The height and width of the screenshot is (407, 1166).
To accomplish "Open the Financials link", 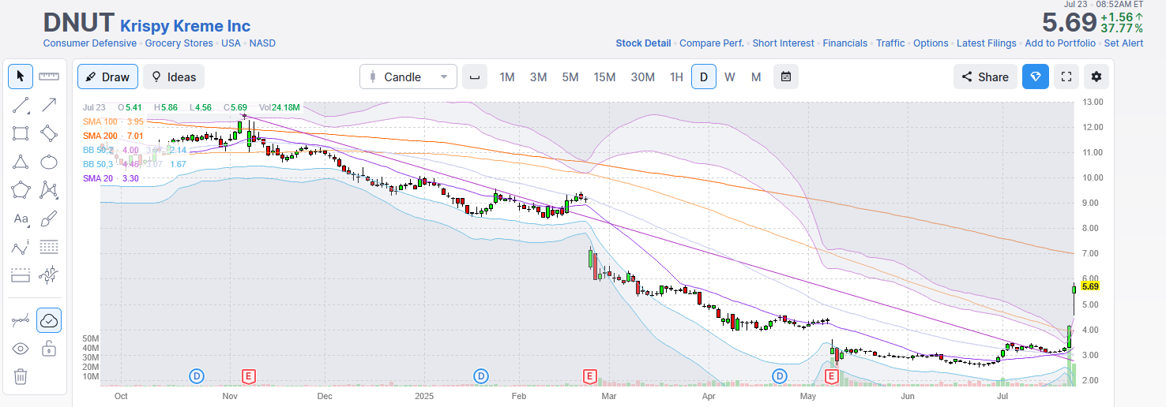I will point(845,43).
